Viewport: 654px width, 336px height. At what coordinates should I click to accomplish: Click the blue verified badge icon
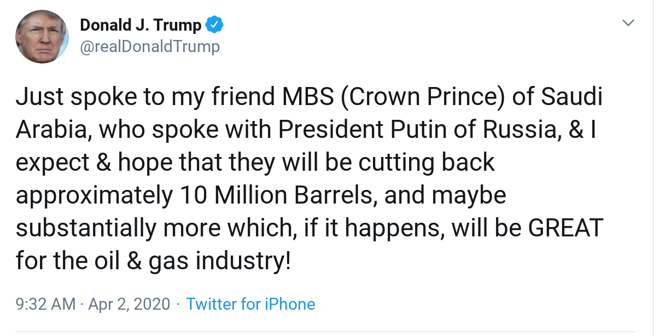(214, 25)
